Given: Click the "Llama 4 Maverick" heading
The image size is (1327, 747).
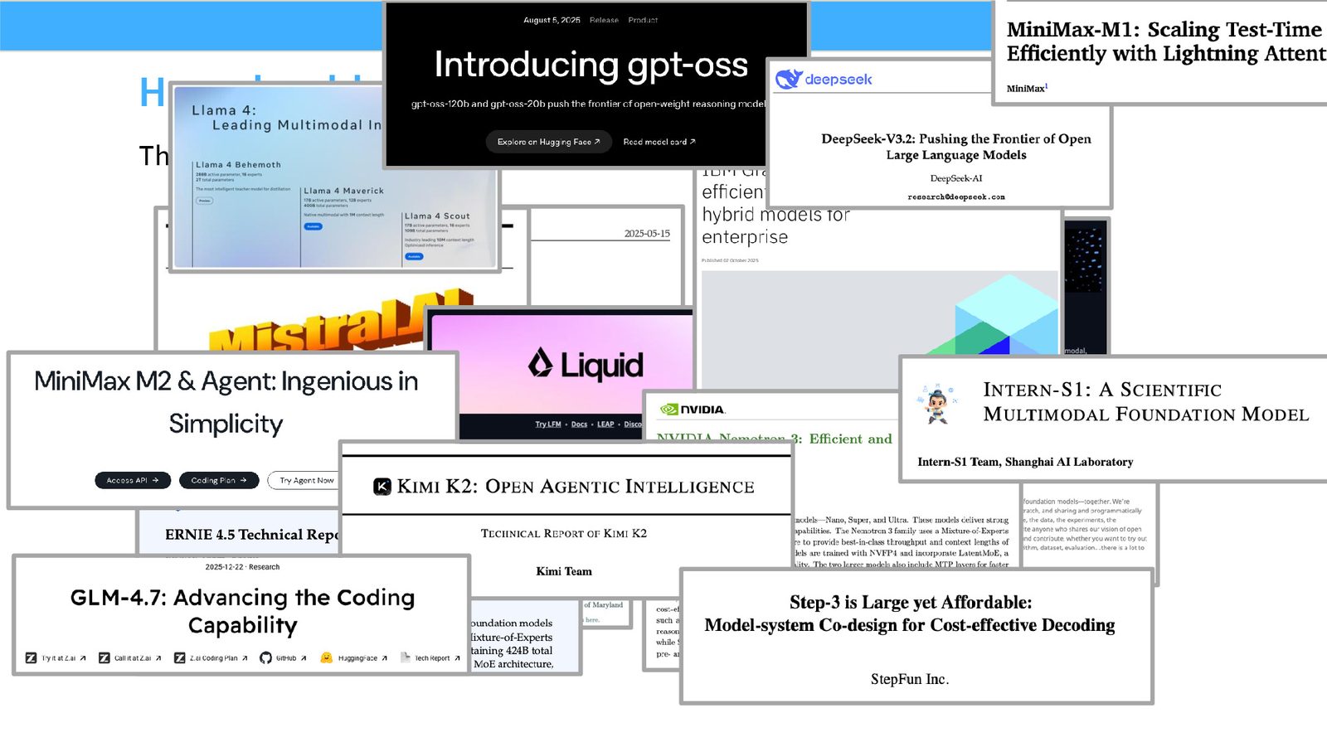Looking at the screenshot, I should click(343, 191).
